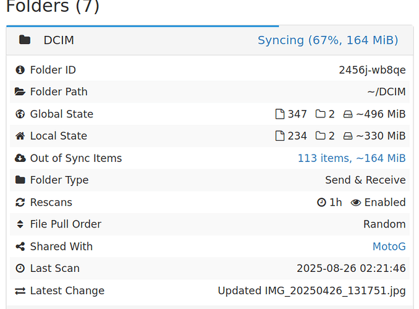Image resolution: width=419 pixels, height=309 pixels.
Task: Click the Folder Path open-folder icon
Action: pyautogui.click(x=20, y=92)
